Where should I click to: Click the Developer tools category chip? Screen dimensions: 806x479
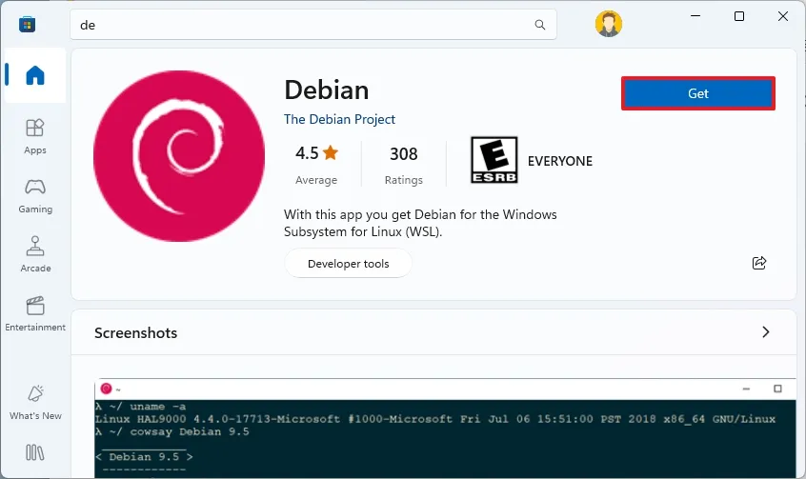point(348,263)
